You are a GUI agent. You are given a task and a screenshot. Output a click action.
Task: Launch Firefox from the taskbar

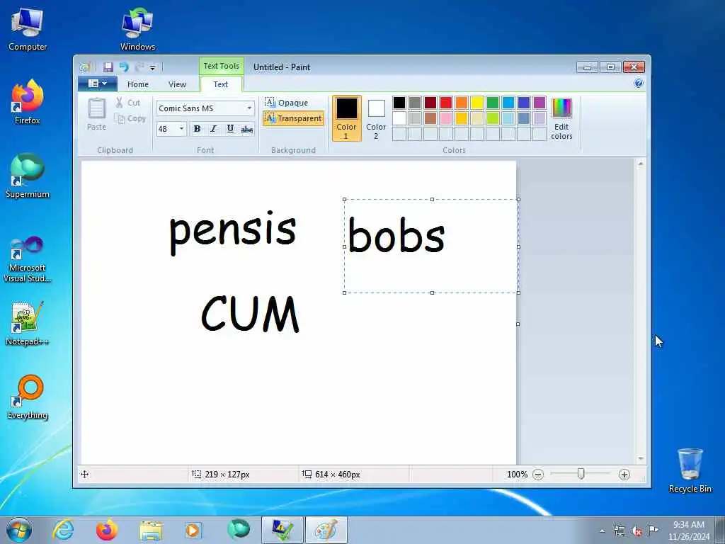coord(107,530)
